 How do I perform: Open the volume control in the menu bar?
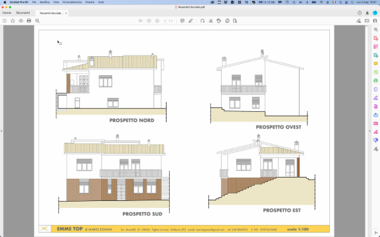pos(300,2)
